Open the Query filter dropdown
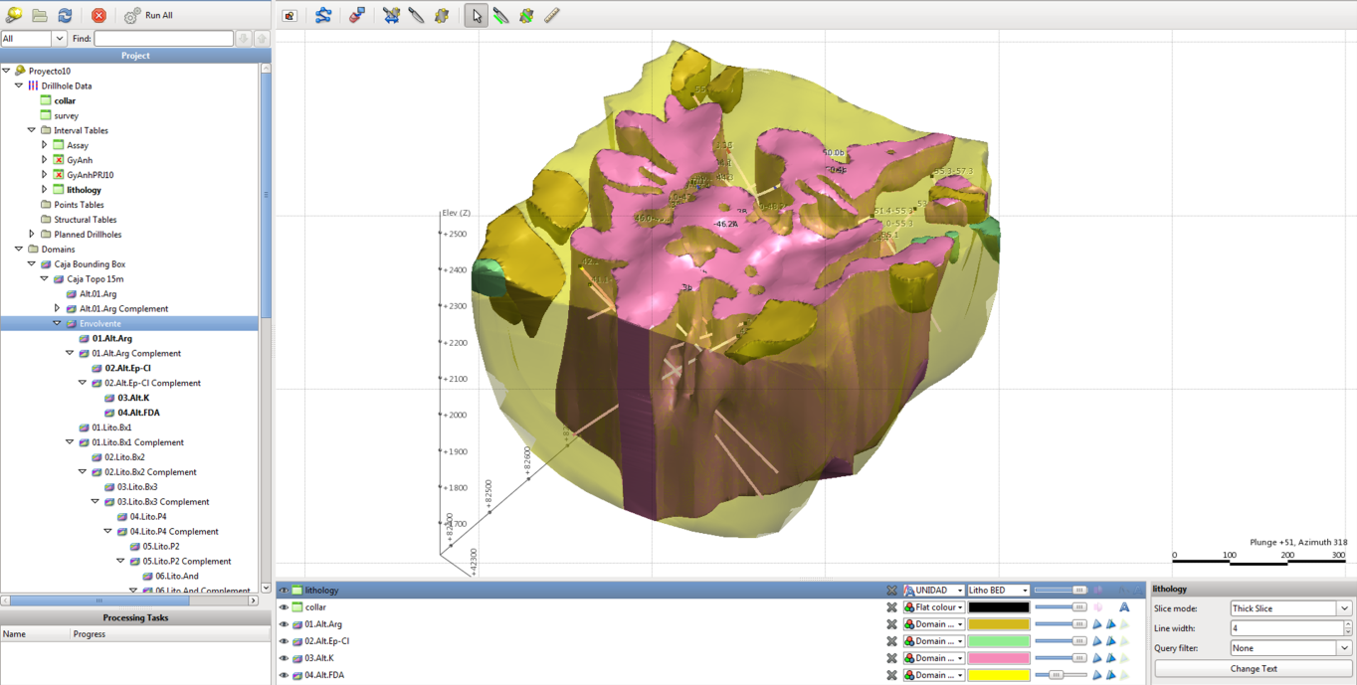This screenshot has width=1357, height=685. point(1290,648)
